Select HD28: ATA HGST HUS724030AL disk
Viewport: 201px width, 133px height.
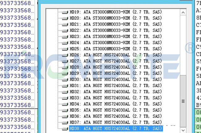pyautogui.click(x=116, y=67)
